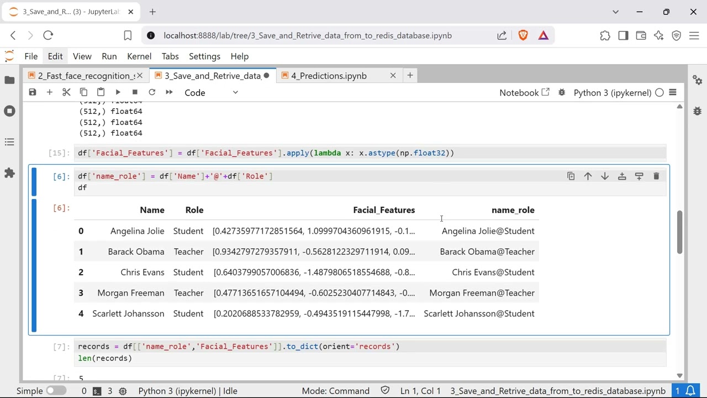Open the Tabs menu
The height and width of the screenshot is (398, 707).
[170, 56]
